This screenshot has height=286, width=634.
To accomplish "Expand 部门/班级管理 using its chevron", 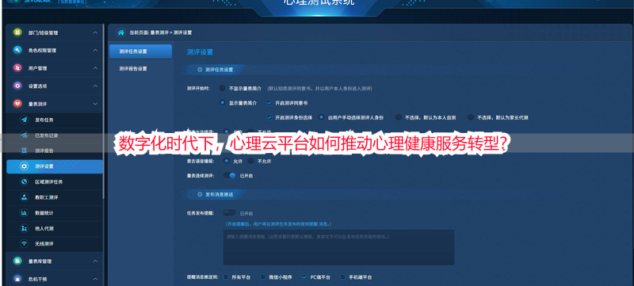I will tap(95, 32).
